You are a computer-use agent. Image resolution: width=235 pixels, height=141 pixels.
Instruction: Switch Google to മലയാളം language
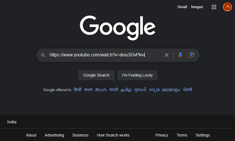pos(171,90)
